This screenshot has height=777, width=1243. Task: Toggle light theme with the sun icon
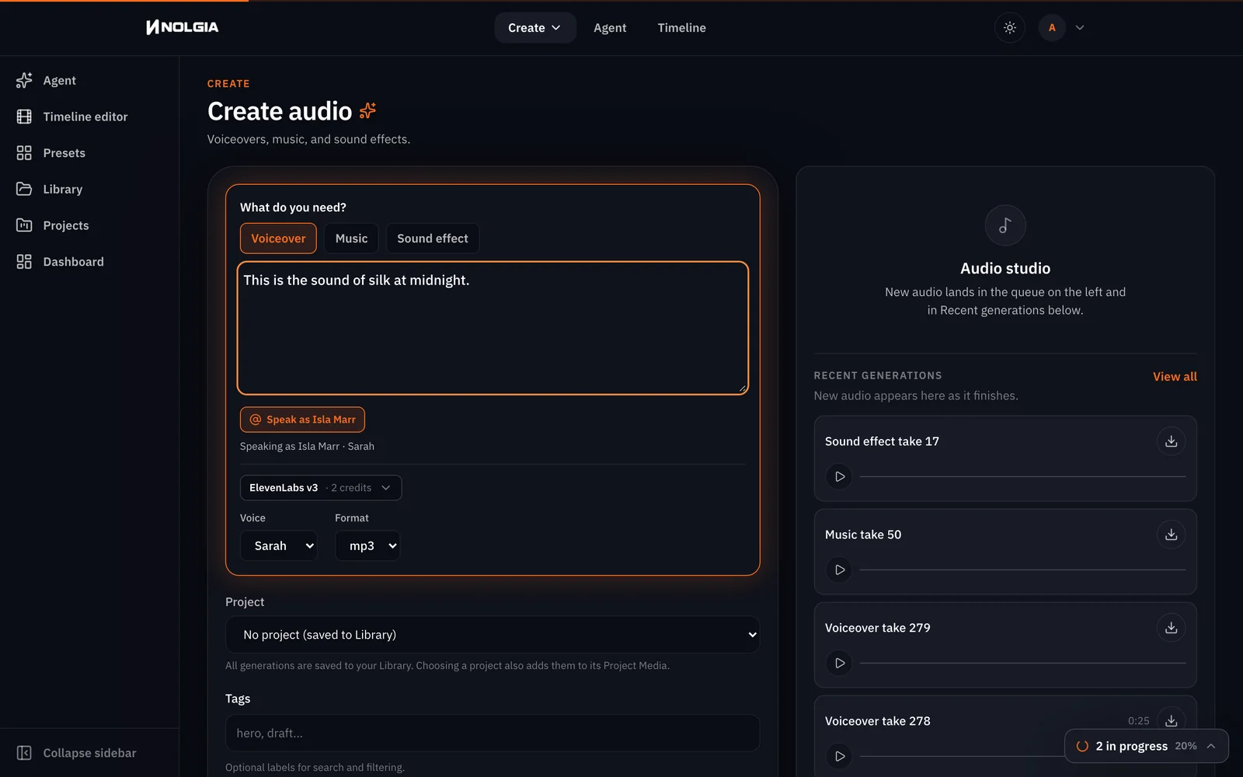point(1010,28)
